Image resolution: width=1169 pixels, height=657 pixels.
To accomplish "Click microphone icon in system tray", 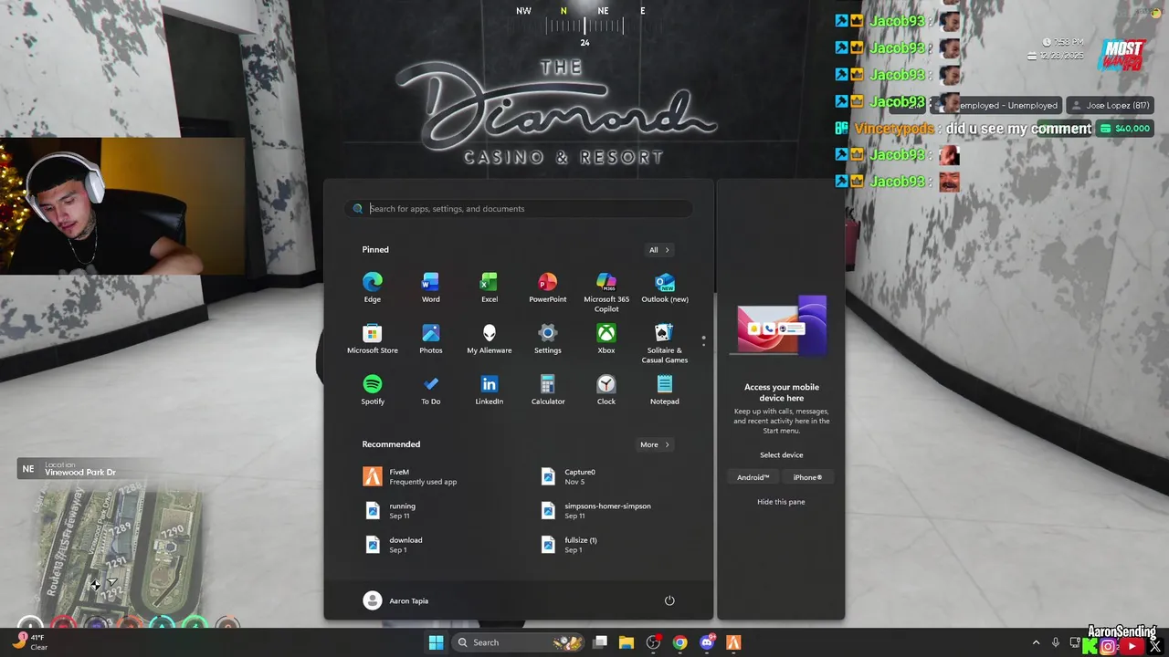I will click(x=1056, y=642).
